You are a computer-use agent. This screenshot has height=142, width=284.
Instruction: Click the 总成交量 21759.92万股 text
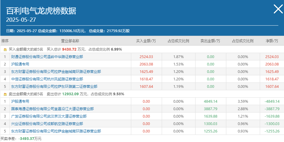click(x=109, y=31)
